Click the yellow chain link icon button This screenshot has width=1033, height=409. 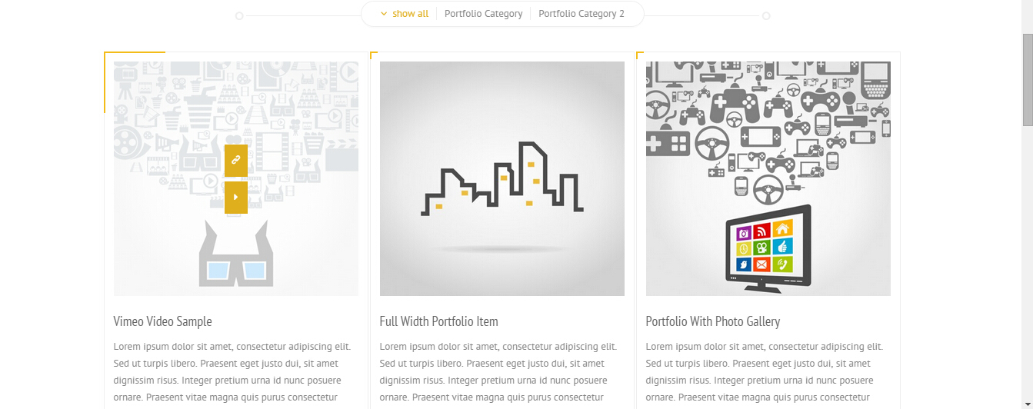click(x=235, y=161)
